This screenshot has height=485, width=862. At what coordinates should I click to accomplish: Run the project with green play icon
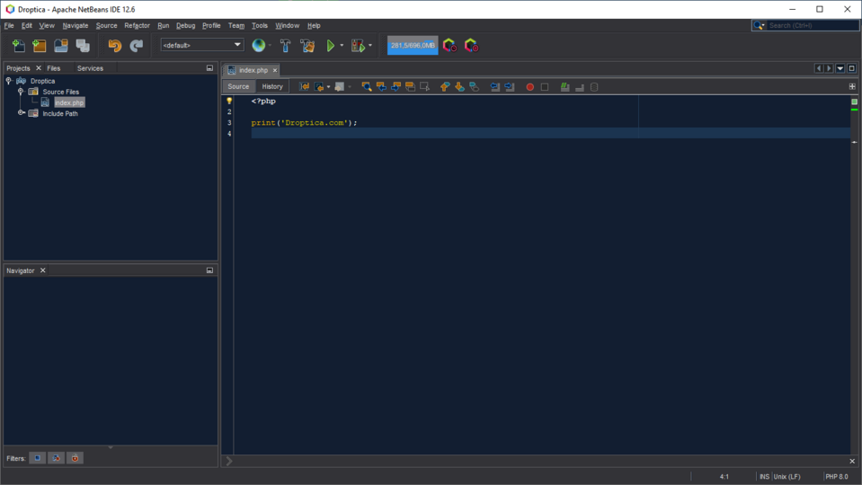[x=331, y=46]
